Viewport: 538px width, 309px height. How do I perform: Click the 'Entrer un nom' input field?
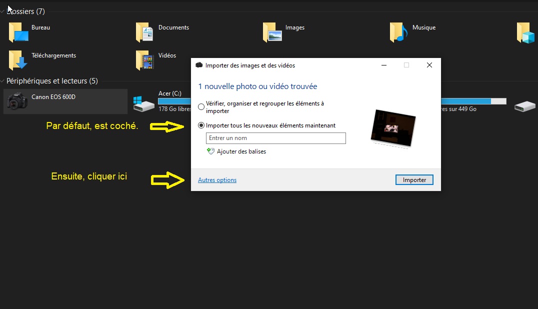pyautogui.click(x=275, y=138)
